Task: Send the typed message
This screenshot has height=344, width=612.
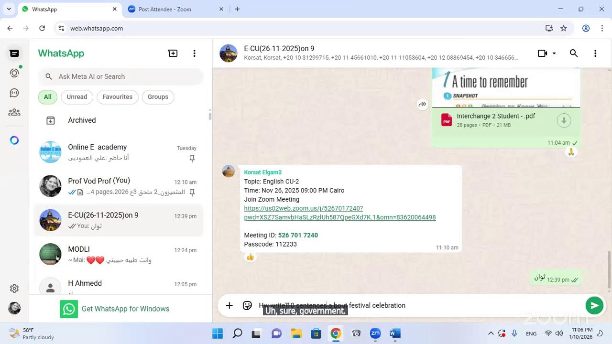Action: [x=594, y=306]
